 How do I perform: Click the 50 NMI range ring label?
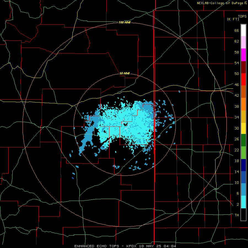tap(125, 73)
